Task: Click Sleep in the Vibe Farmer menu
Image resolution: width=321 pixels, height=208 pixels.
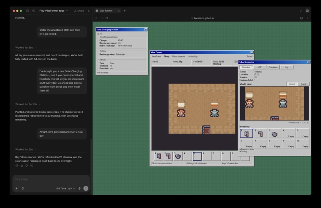Action: pos(166,57)
